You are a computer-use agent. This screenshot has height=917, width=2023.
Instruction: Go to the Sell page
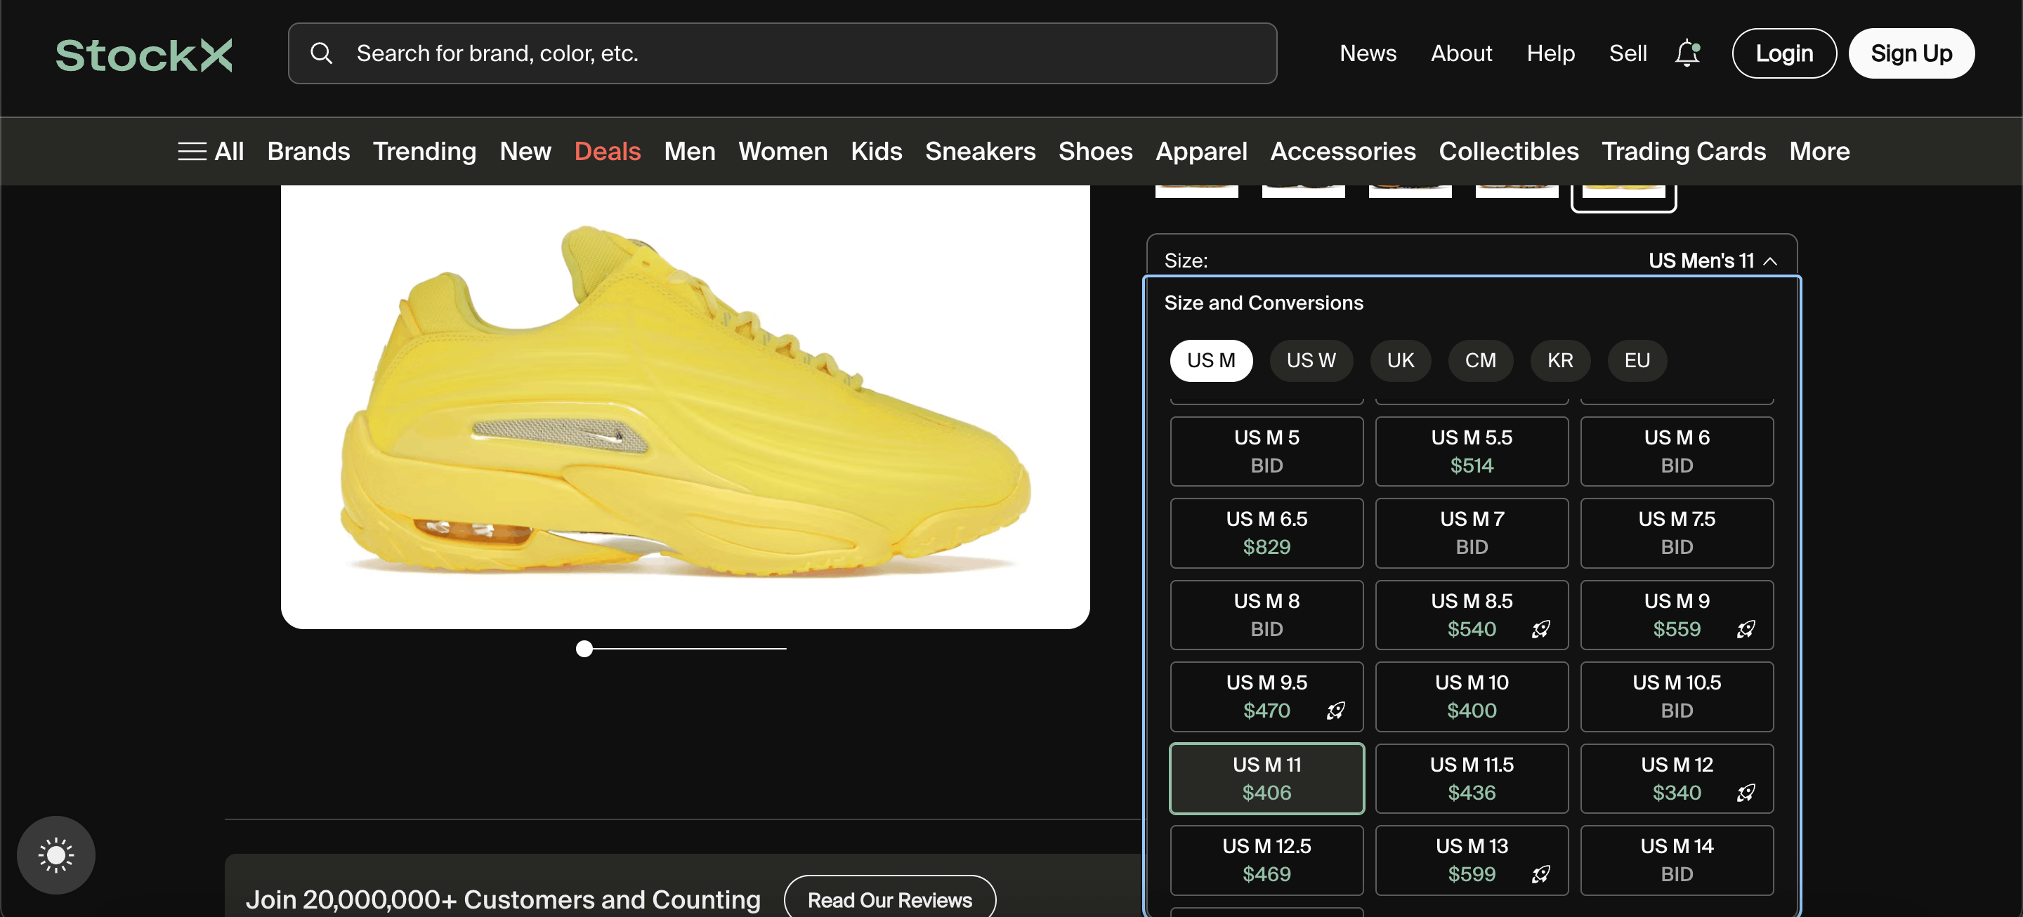click(1628, 53)
